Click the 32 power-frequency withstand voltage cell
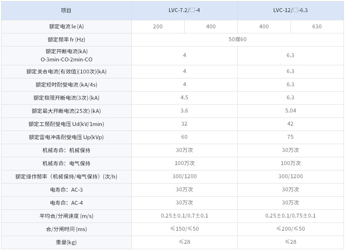This screenshot has width=356, height=252. tap(184, 124)
